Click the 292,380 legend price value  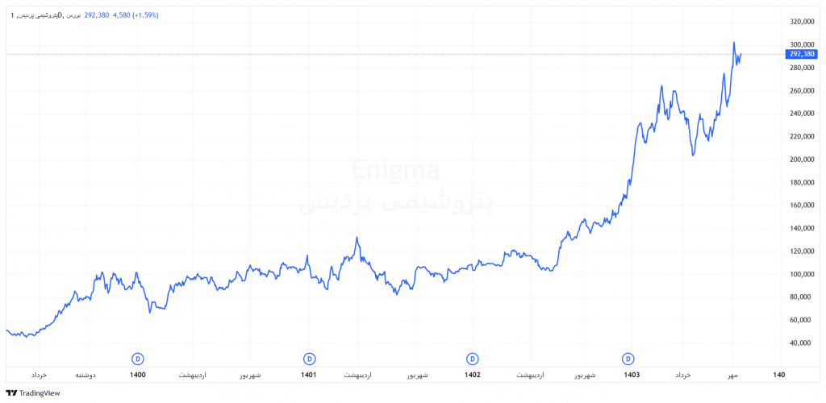pos(97,14)
